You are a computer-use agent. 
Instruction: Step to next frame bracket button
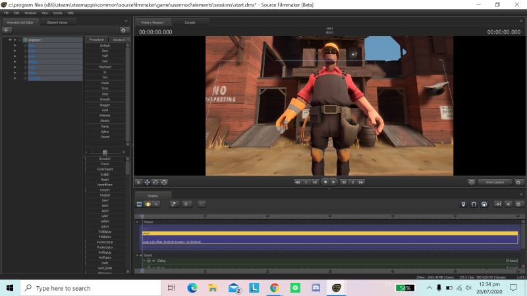pyautogui.click(x=352, y=182)
